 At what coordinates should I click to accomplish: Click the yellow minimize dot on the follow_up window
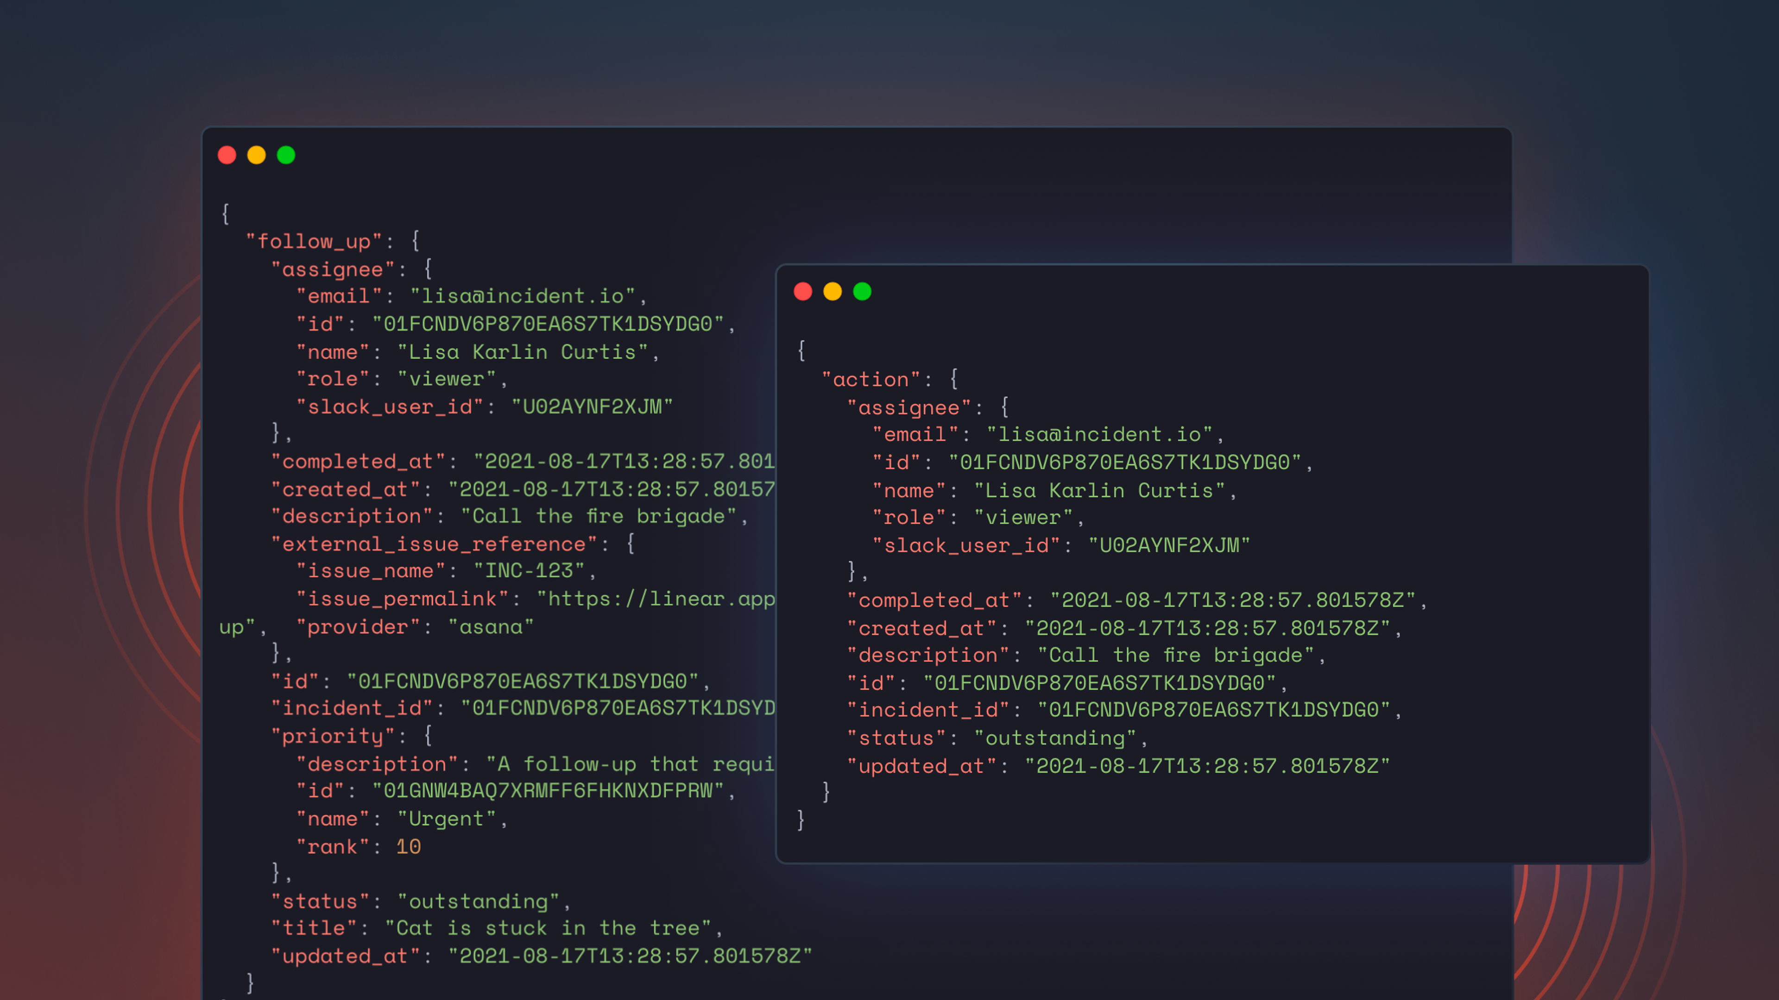tap(257, 155)
